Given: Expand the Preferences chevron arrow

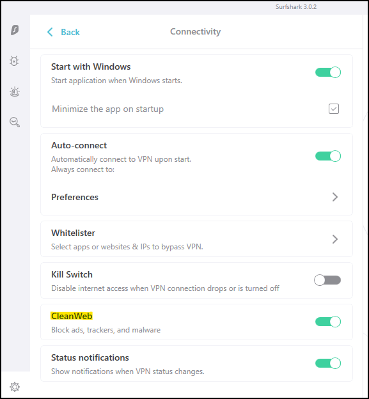Looking at the screenshot, I should click(x=335, y=197).
